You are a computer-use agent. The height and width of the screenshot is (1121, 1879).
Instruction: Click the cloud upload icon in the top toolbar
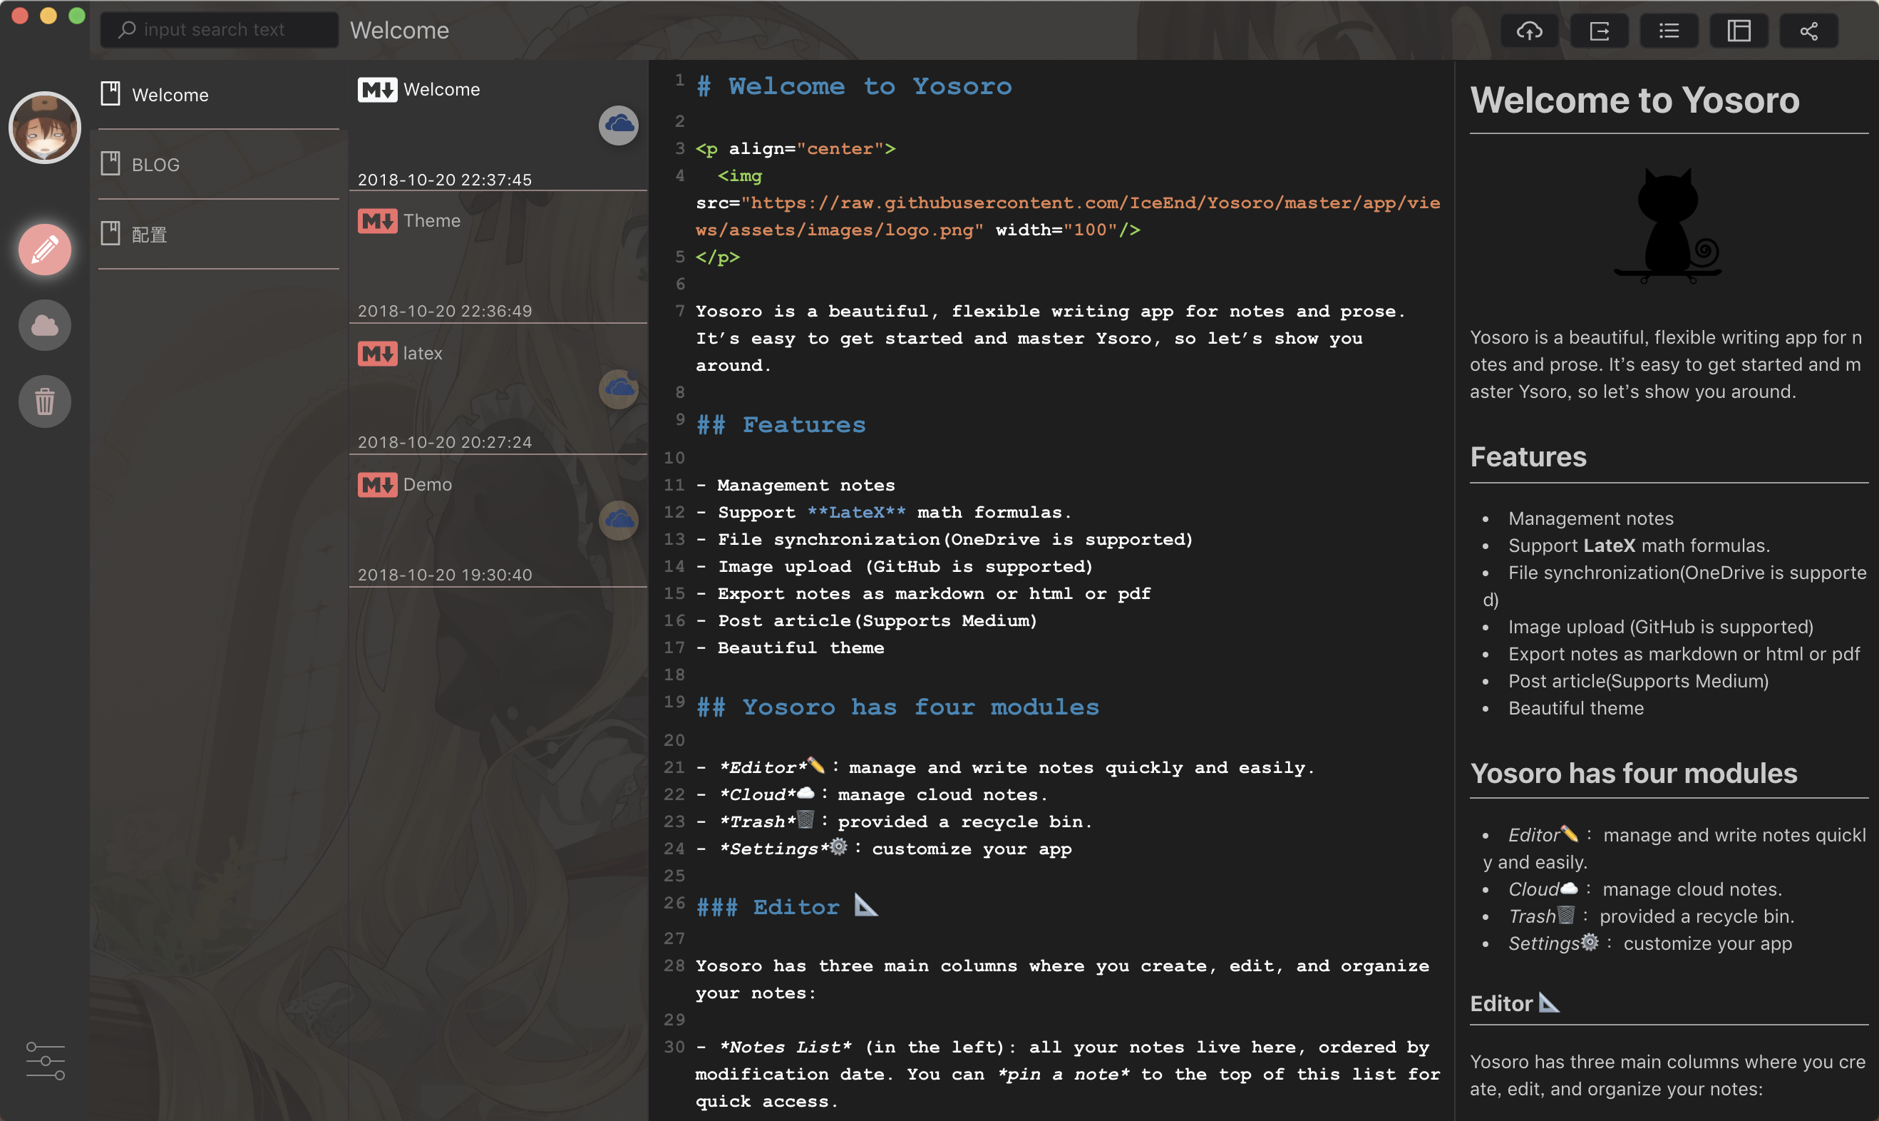click(x=1529, y=31)
